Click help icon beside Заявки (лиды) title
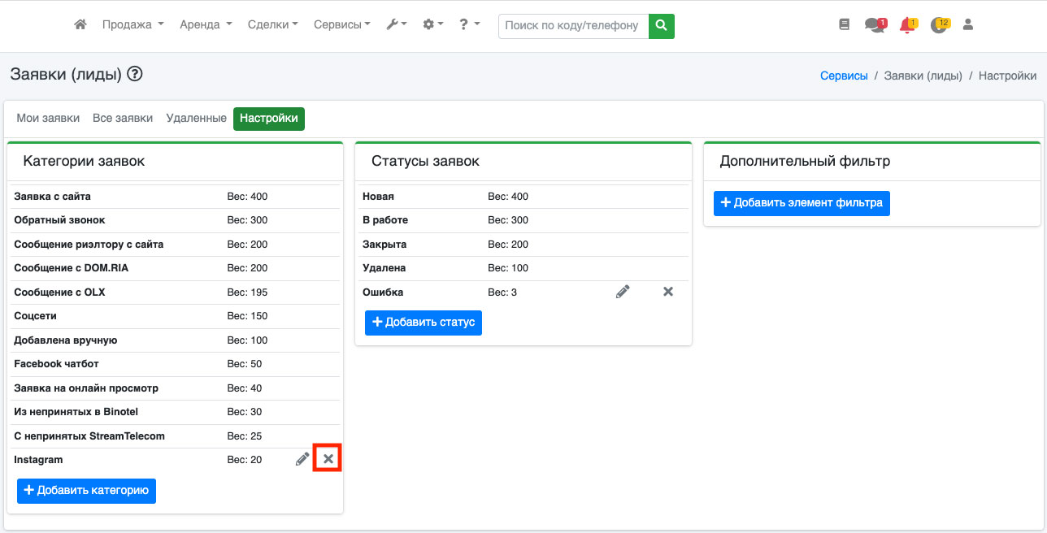Viewport: 1047px width, 533px height. click(x=135, y=75)
